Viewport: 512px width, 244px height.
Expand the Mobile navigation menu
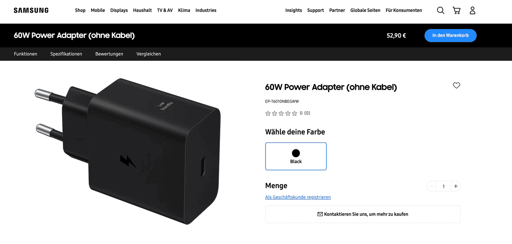click(x=98, y=10)
